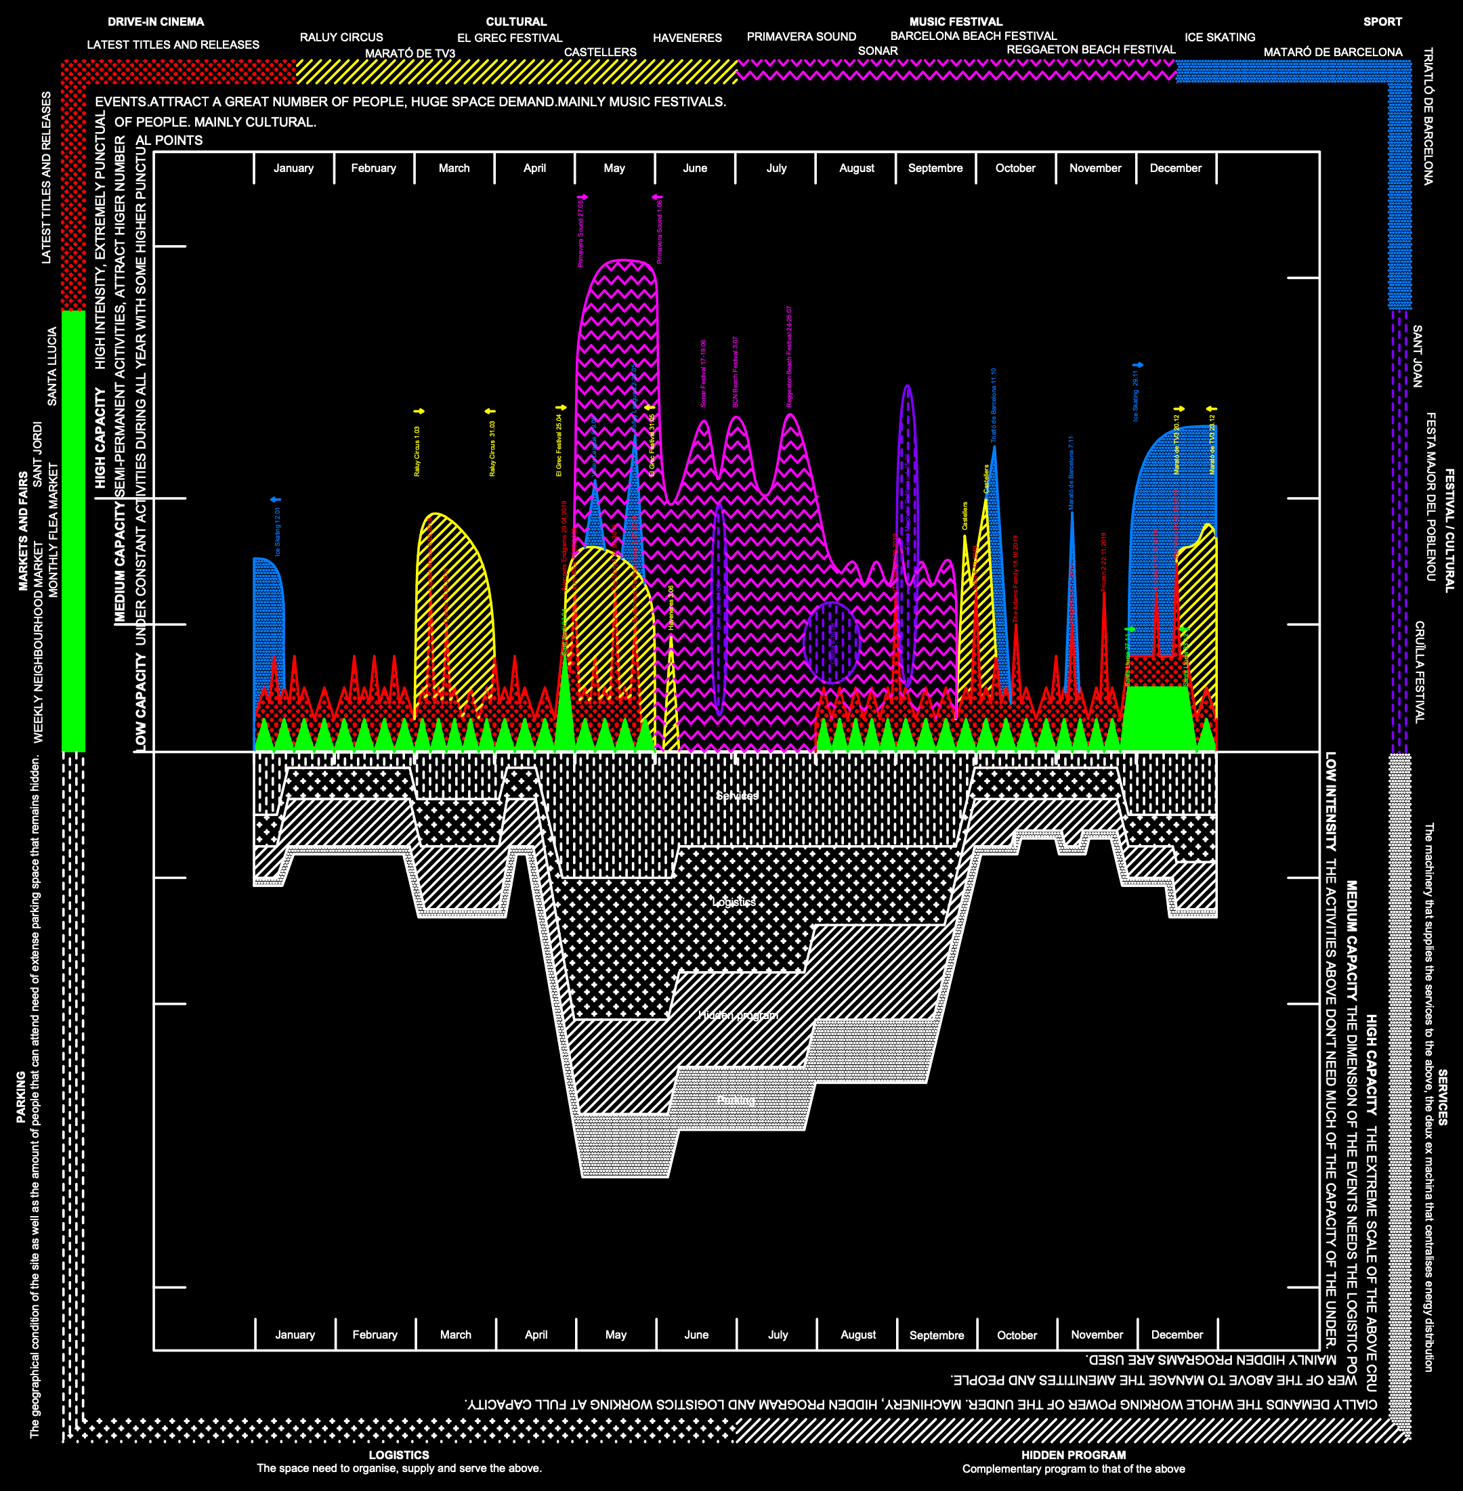Click the Frozen 2 22.11.2019 spike label
Image resolution: width=1463 pixels, height=1491 pixels.
click(x=1103, y=561)
